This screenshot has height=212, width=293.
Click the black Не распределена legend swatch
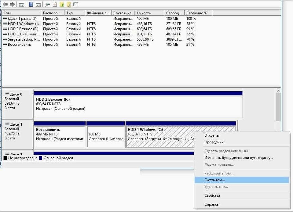5,158
